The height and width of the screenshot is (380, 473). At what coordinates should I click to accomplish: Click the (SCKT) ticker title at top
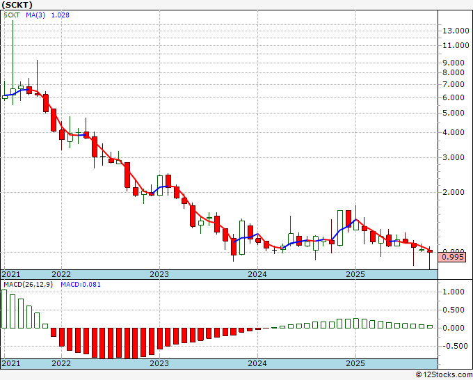click(18, 5)
